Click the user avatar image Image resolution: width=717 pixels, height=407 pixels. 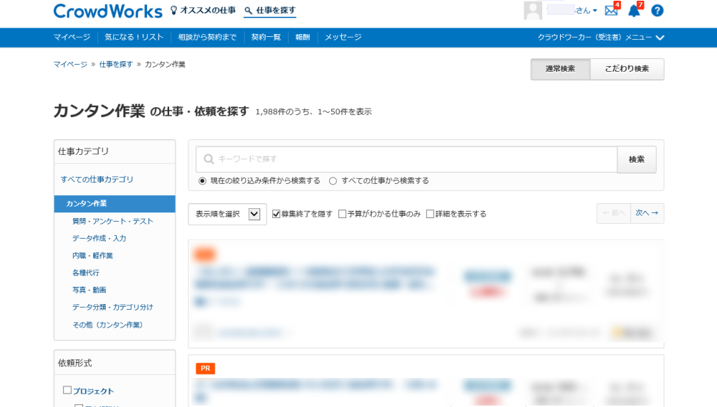pyautogui.click(x=533, y=10)
